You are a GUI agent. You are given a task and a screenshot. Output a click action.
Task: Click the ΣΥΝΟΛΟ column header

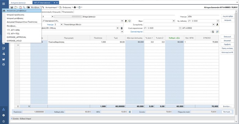point(207,38)
